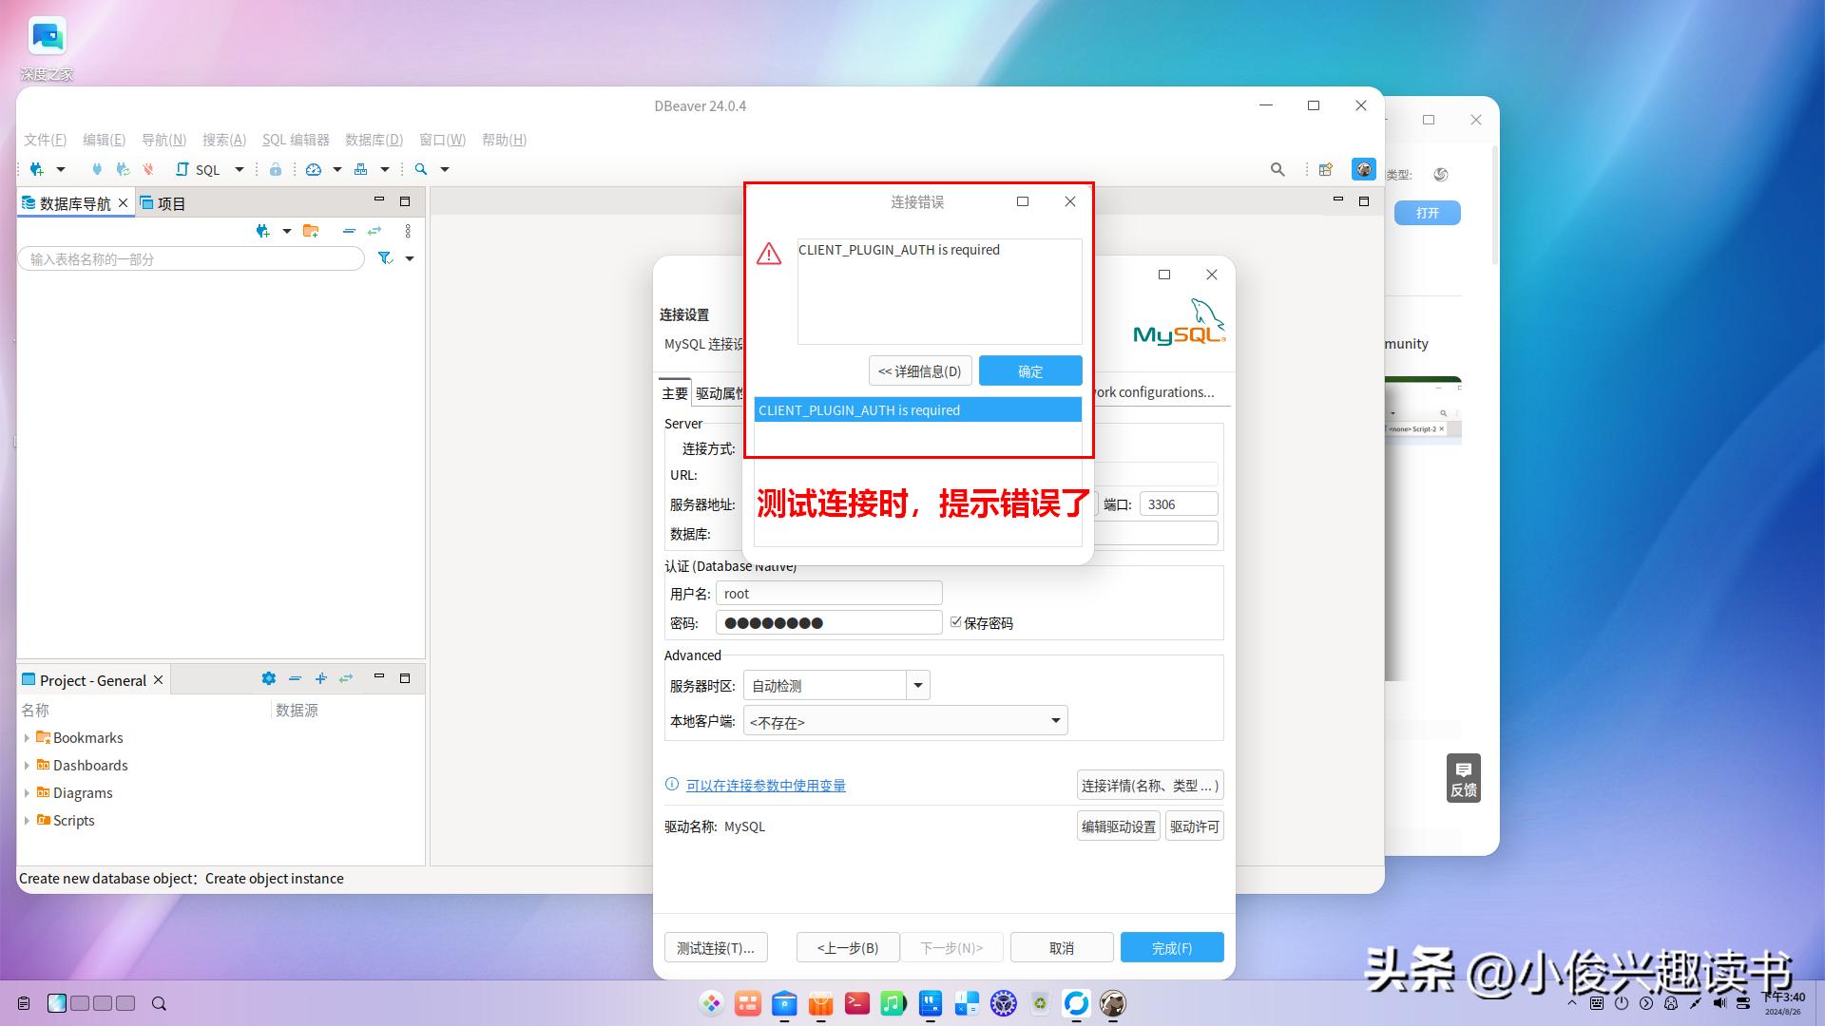Expand the Bookmarks tree node
Image resolution: width=1825 pixels, height=1026 pixels.
27,737
